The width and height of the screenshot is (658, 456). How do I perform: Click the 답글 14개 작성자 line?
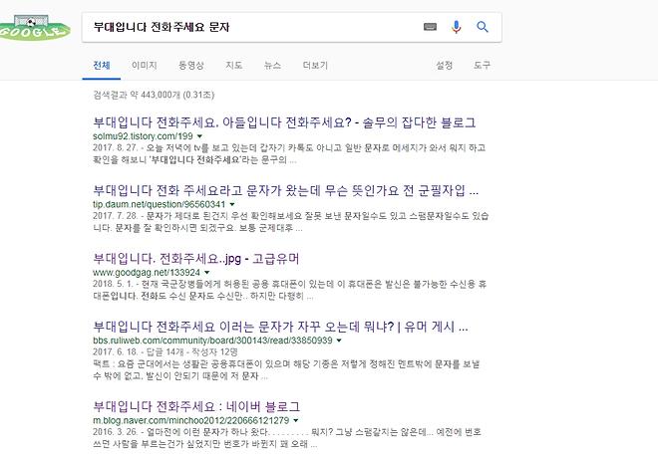coord(165,352)
